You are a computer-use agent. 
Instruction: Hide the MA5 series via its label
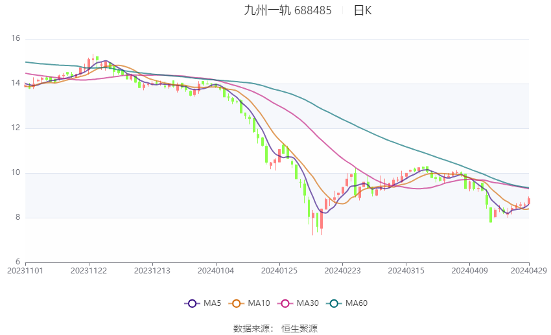click(212, 303)
